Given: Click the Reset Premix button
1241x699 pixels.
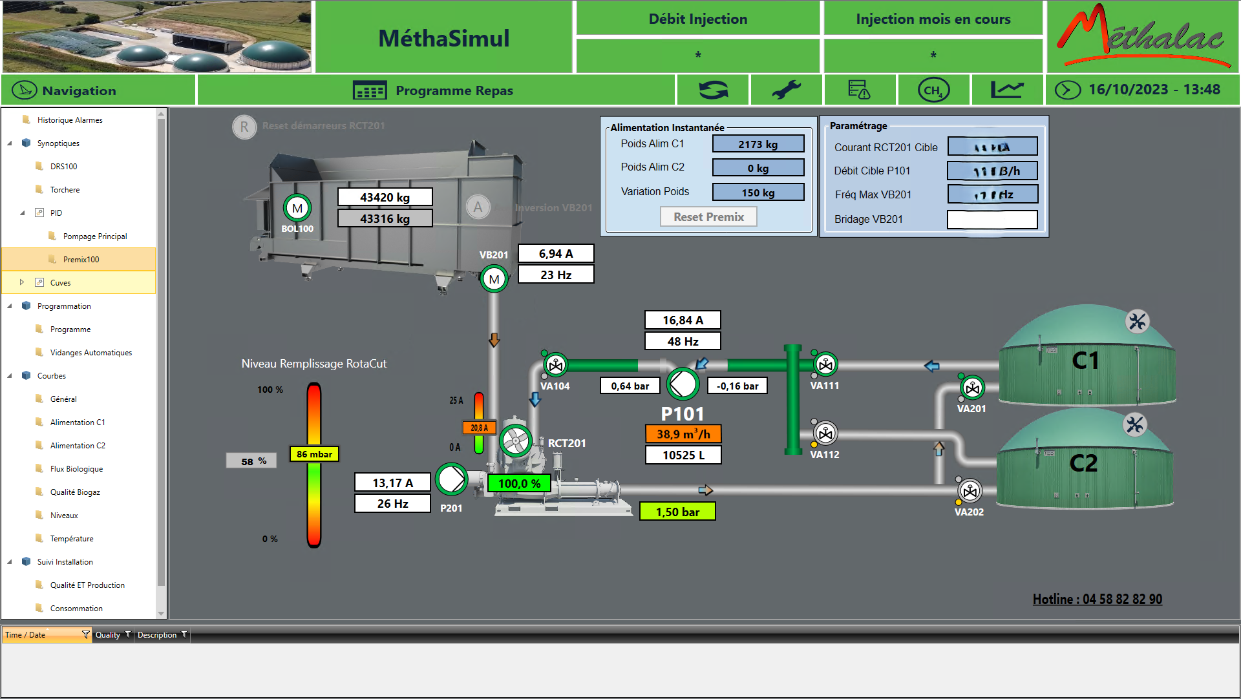Looking at the screenshot, I should pos(708,217).
